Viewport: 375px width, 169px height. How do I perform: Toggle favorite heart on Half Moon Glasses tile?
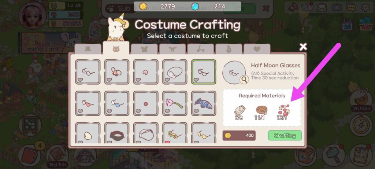pos(196,80)
